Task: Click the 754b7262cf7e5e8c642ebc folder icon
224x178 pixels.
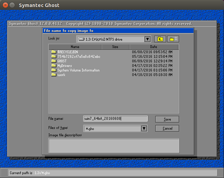Action: pos(54,56)
